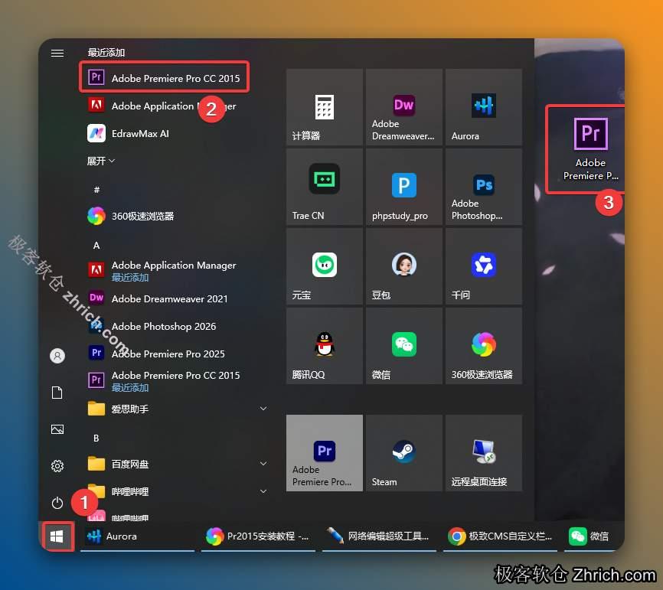The height and width of the screenshot is (590, 663).
Task: Open the phpstudy_pro tile
Action: click(x=403, y=187)
